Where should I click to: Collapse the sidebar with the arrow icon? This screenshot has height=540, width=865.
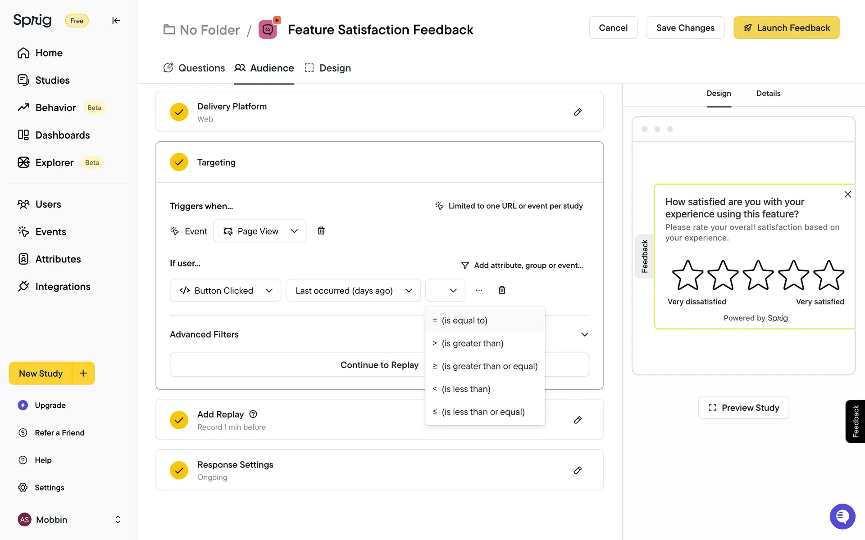(x=116, y=21)
